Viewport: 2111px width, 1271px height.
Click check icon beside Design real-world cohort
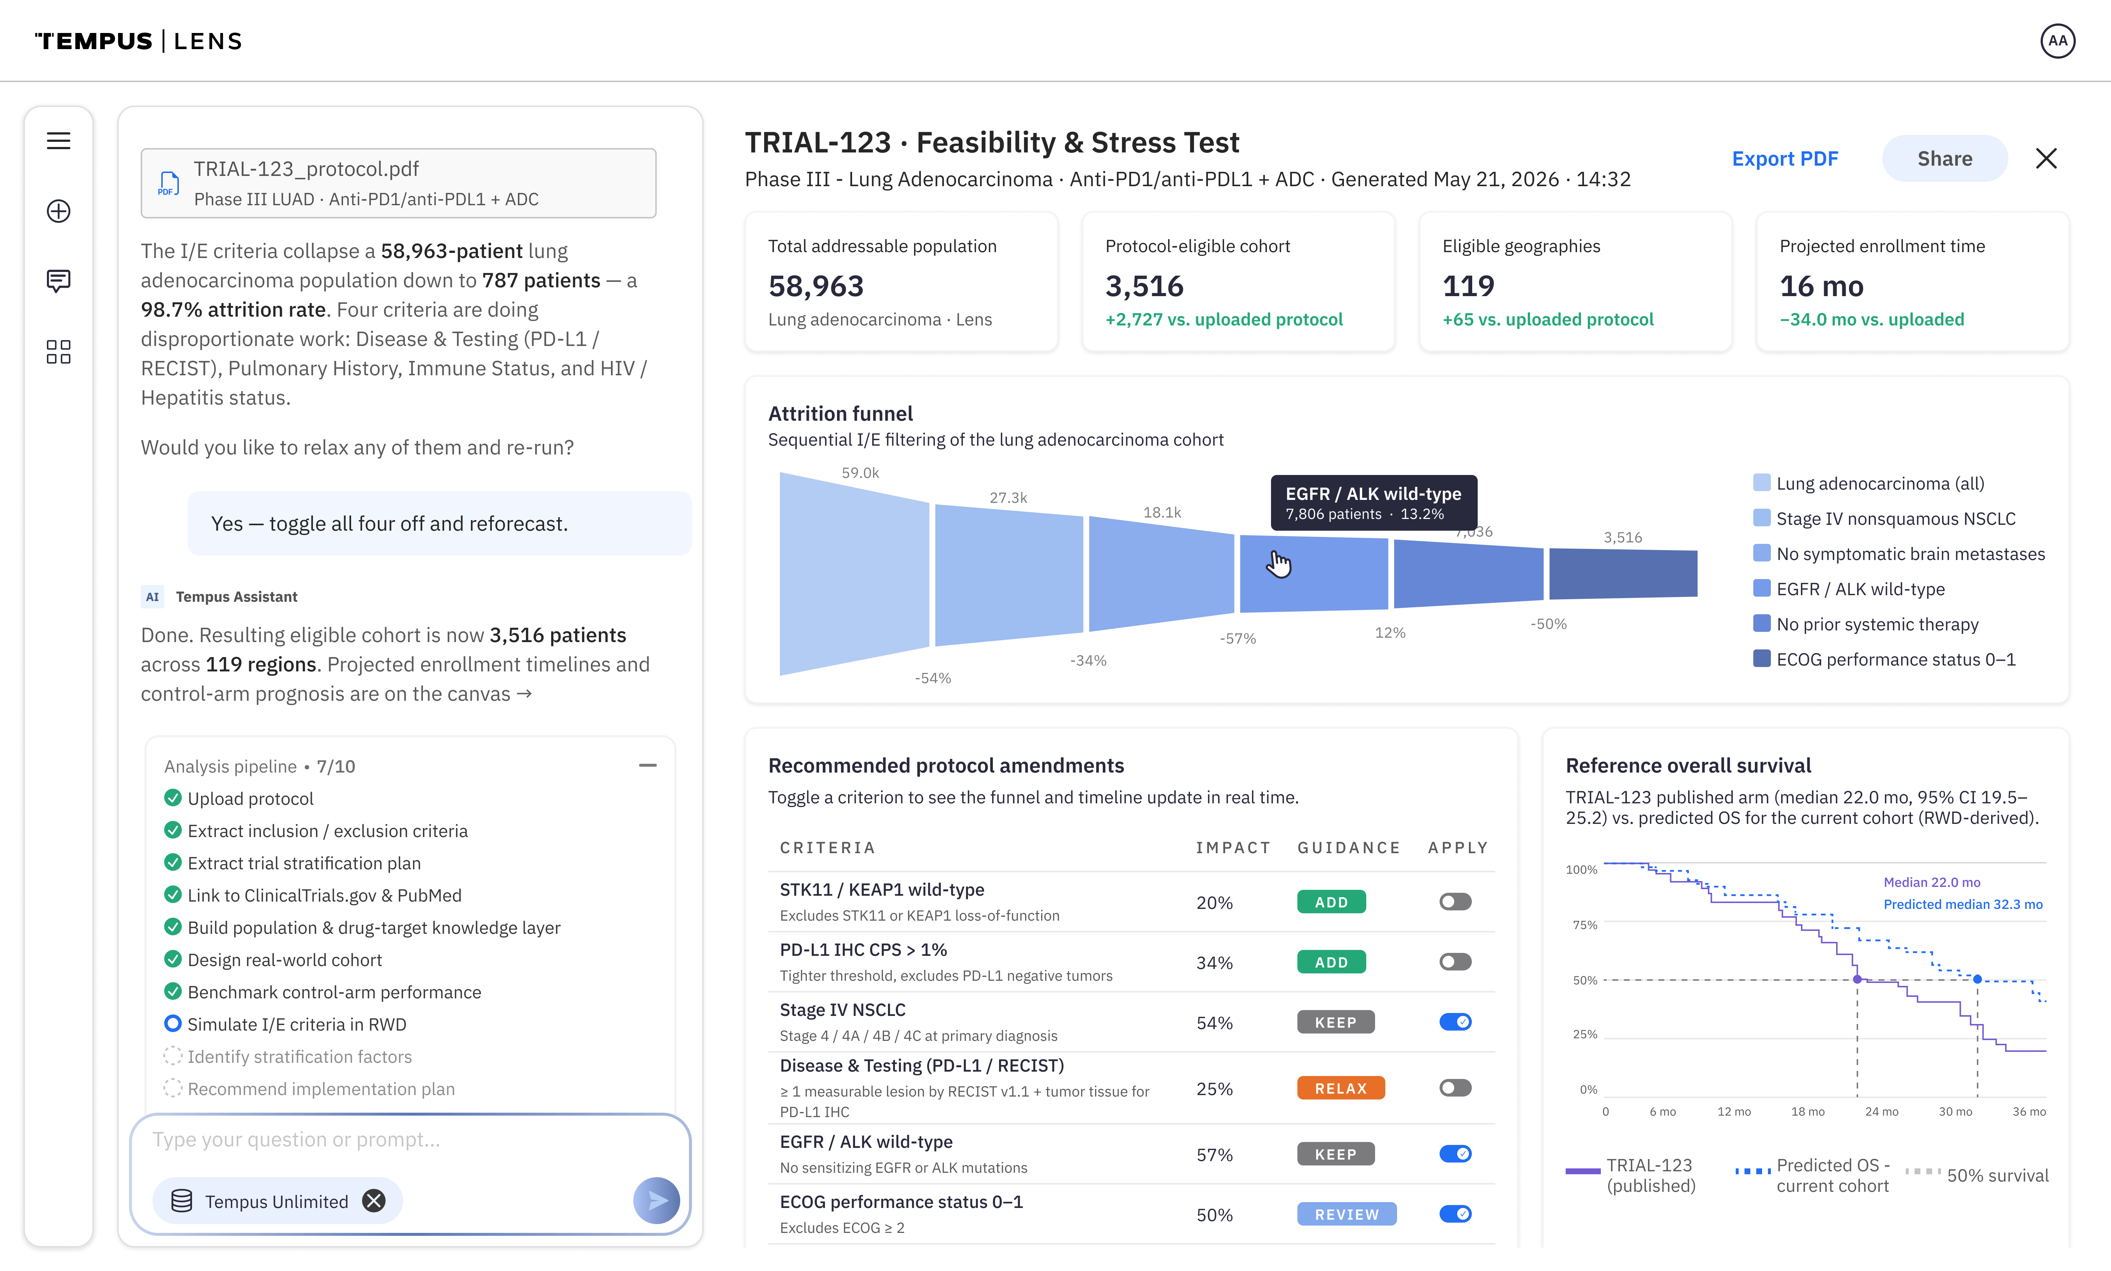coord(172,959)
